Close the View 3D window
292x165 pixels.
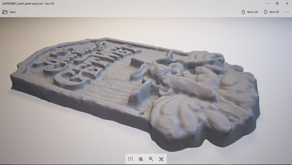pyautogui.click(x=287, y=4)
